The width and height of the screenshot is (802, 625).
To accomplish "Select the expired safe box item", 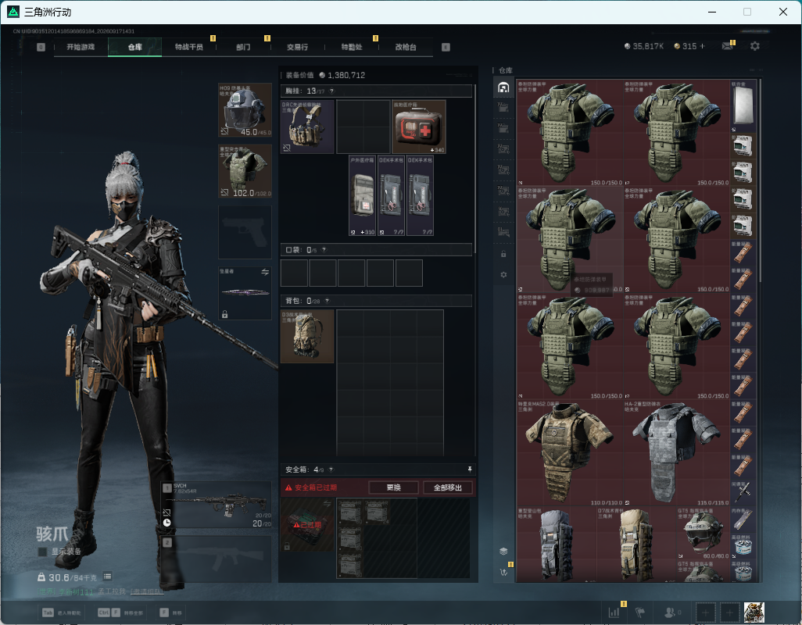I will 307,525.
